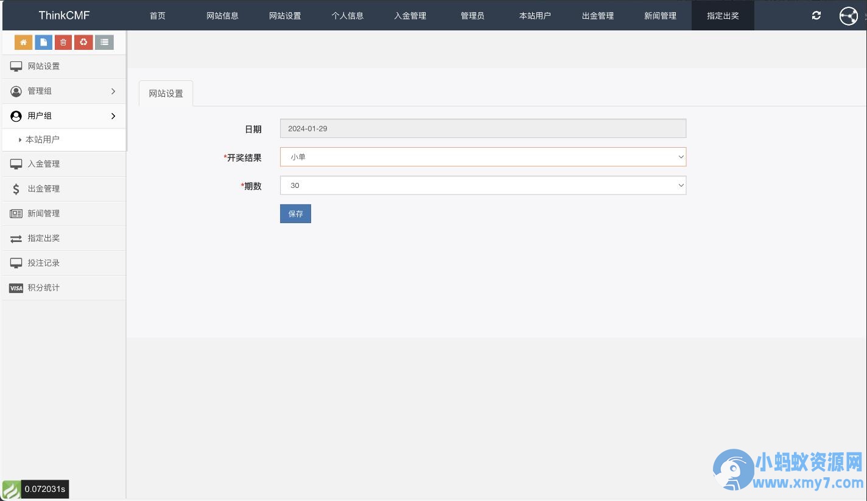This screenshot has width=867, height=501.
Task: Open 本站用户 in top navigation
Action: coord(535,16)
